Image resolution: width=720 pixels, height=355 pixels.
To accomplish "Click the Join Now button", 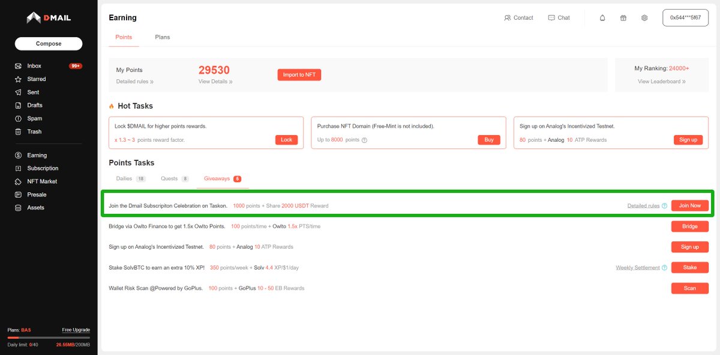I will (x=690, y=205).
